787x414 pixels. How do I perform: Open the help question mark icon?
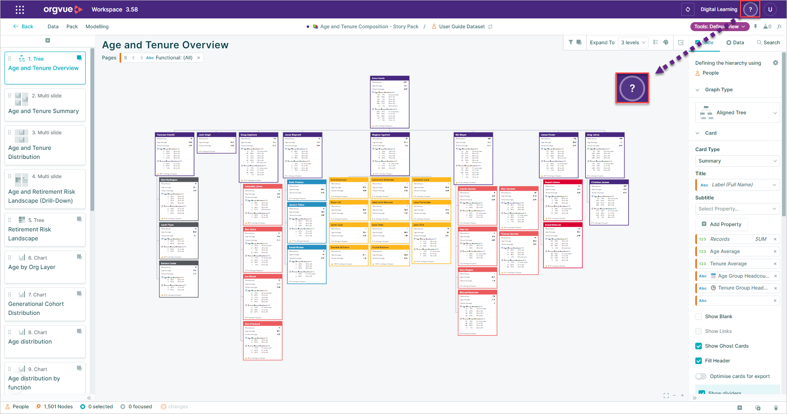click(x=750, y=9)
